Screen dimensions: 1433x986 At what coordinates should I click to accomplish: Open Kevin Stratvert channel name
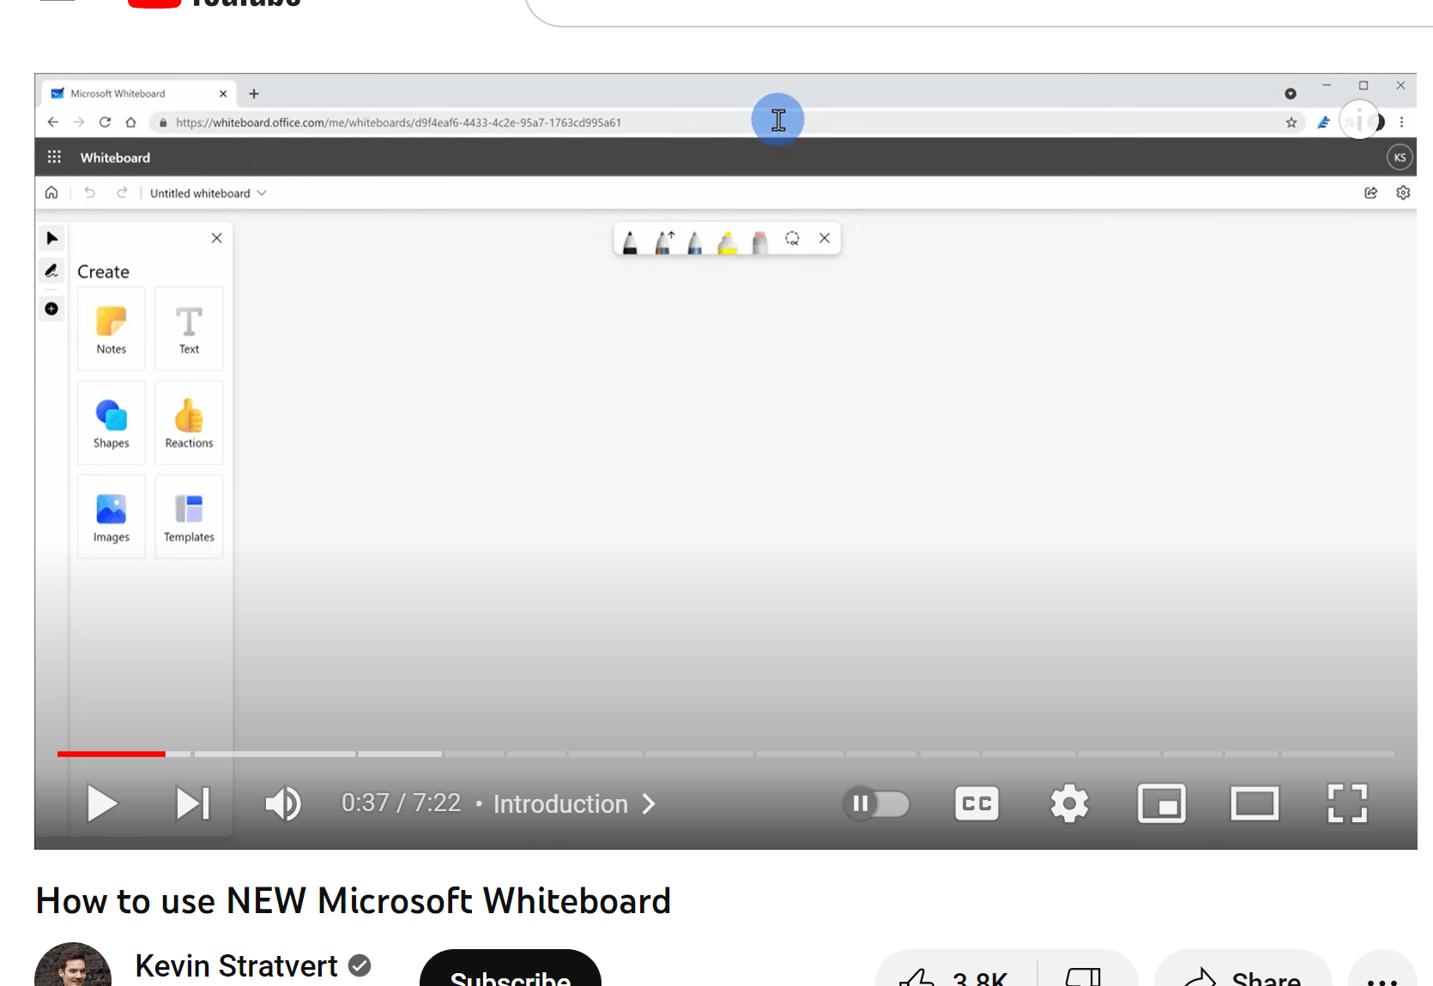point(237,966)
